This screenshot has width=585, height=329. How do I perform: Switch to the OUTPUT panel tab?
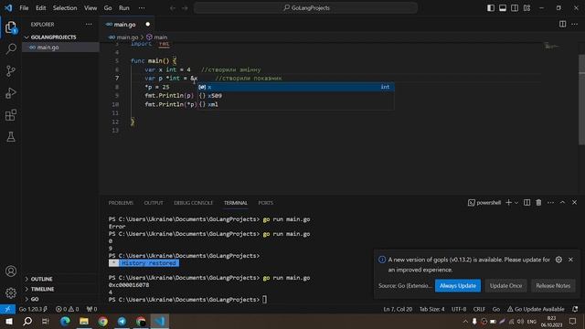[154, 203]
